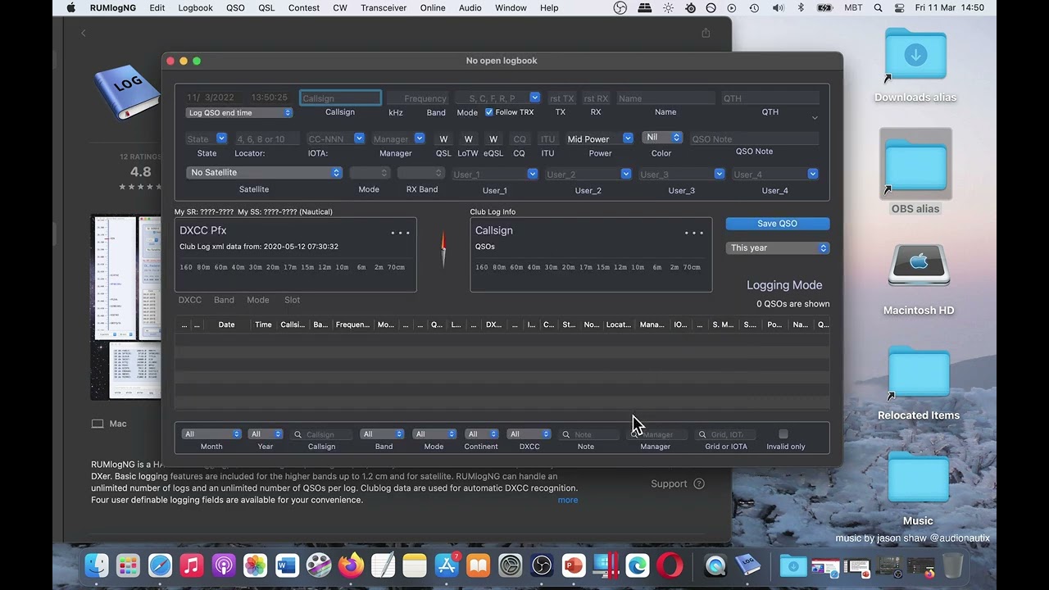Toggle the W button above LoTW
This screenshot has width=1049, height=590.
click(468, 139)
